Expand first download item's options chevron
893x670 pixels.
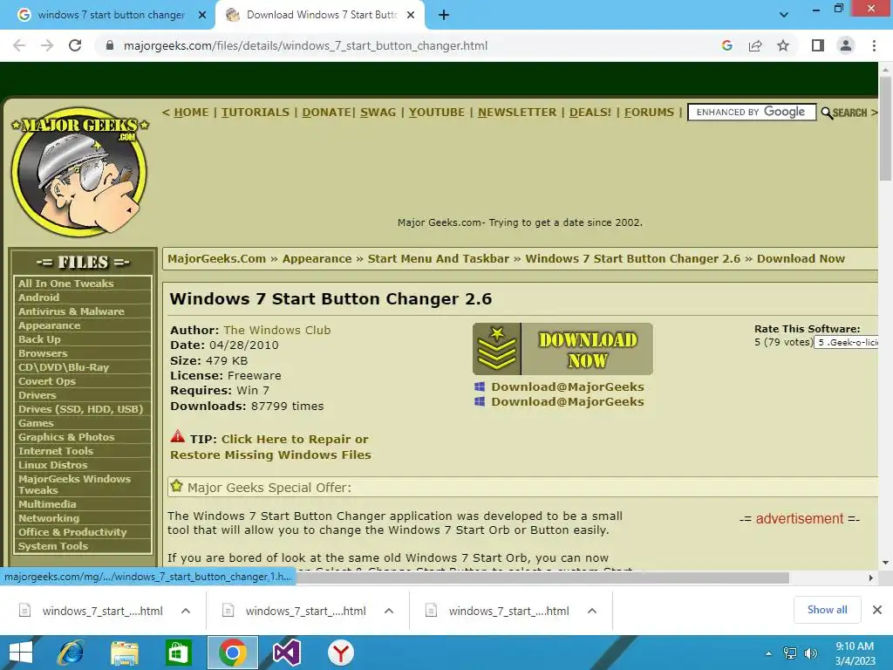click(x=186, y=611)
